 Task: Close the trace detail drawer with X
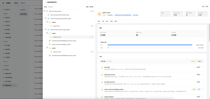45,2
